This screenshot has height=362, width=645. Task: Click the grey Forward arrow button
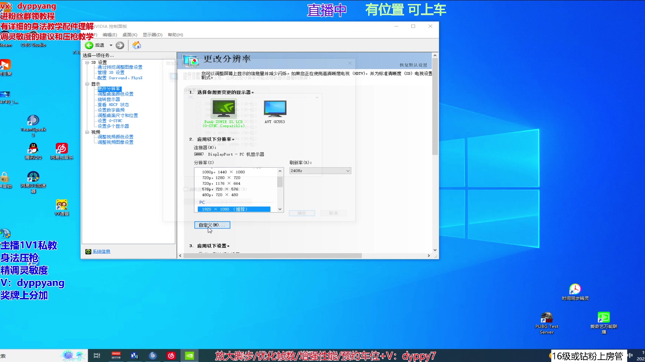point(120,45)
